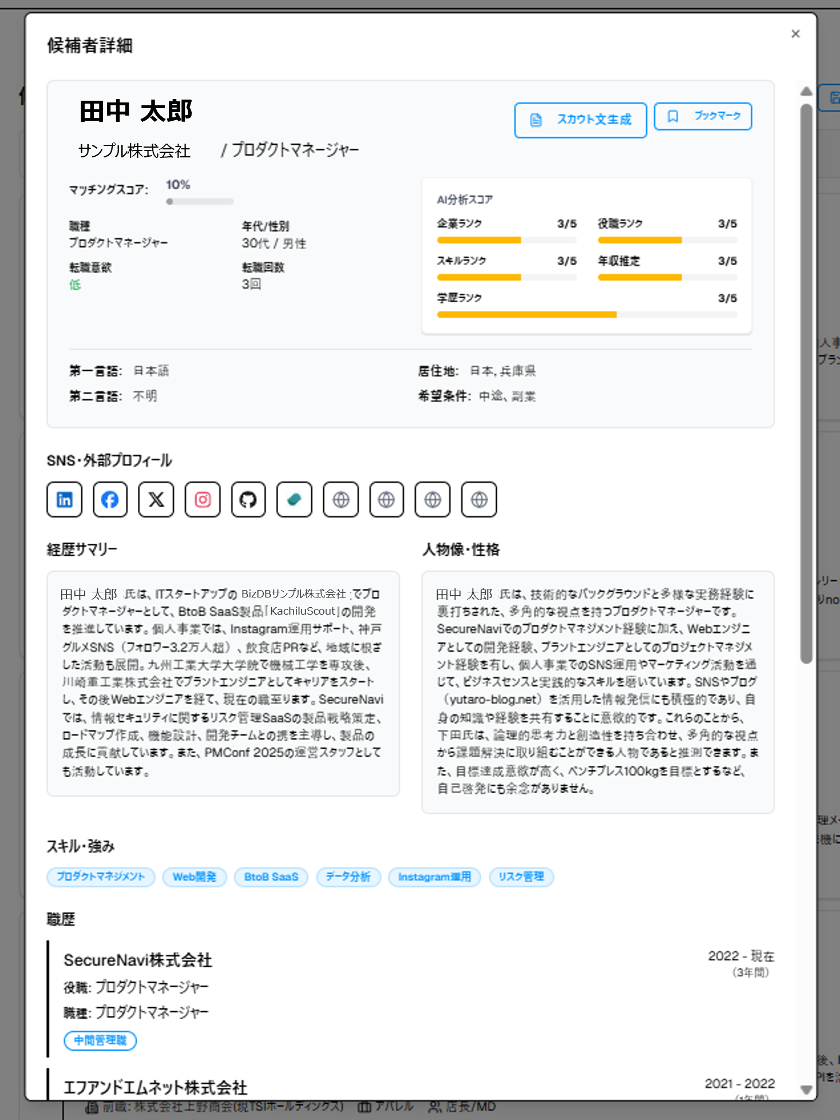Screen dimensions: 840x1120
Task: Click the マッチングスコア progress bar
Action: tap(200, 201)
